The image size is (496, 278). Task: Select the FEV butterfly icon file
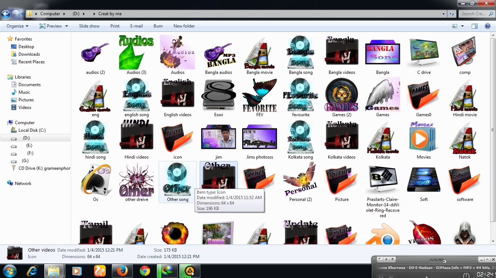(260, 95)
